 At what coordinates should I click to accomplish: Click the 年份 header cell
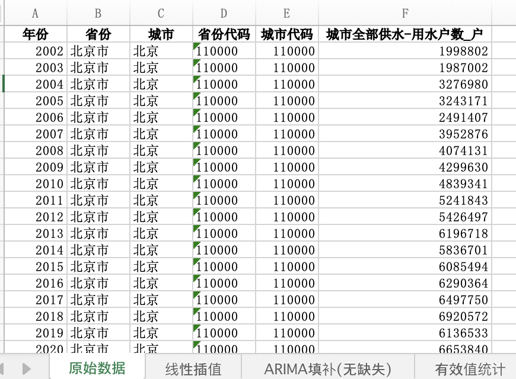(35, 34)
